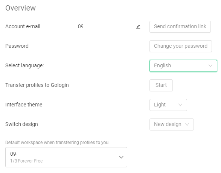Send the e-mail confirmation link
The width and height of the screenshot is (221, 173).
coord(180,27)
